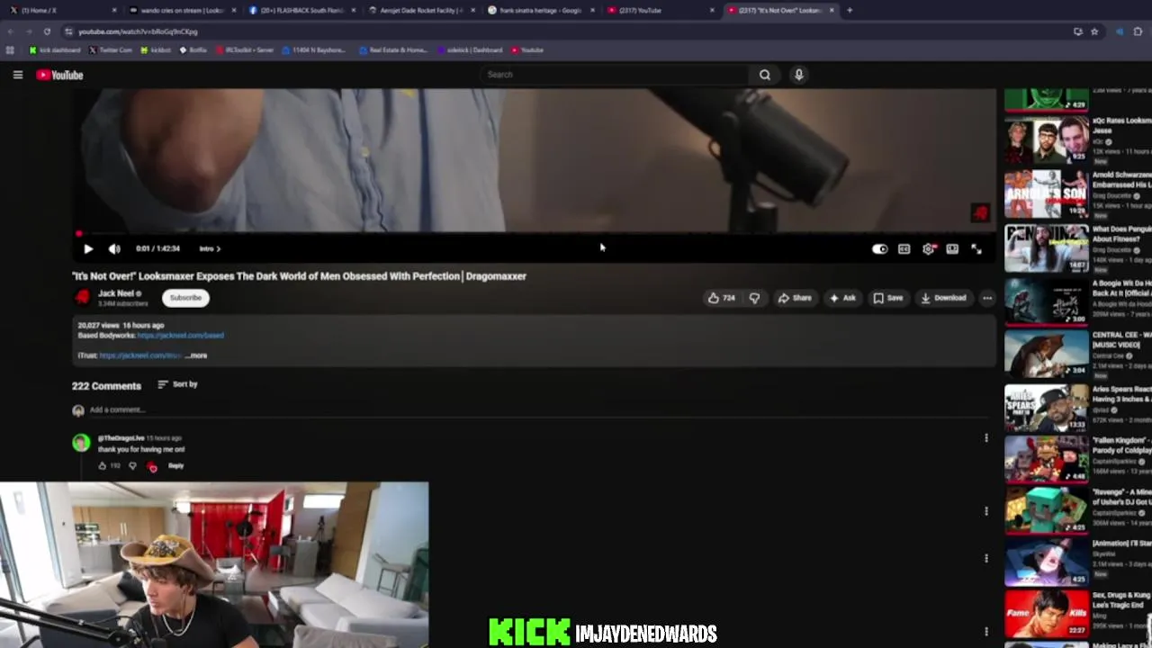Open the Based Bodyworks description link
Screen dimensions: 1152x648
click(x=180, y=336)
